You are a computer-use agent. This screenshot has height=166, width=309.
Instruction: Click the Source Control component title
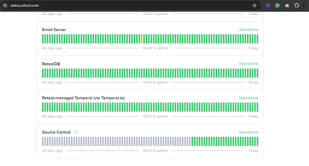56,132
